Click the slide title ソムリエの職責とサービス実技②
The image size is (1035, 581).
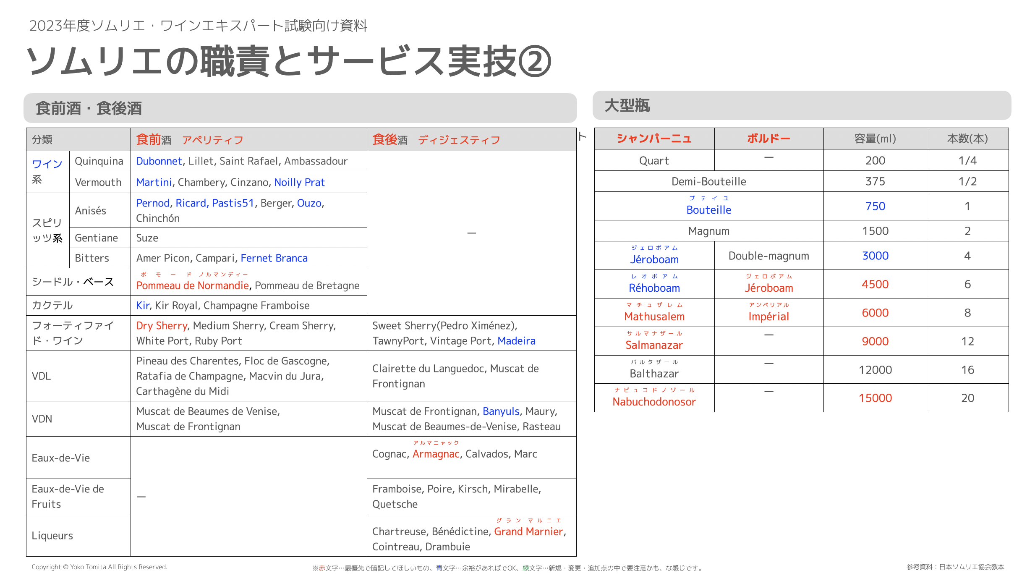coord(289,61)
